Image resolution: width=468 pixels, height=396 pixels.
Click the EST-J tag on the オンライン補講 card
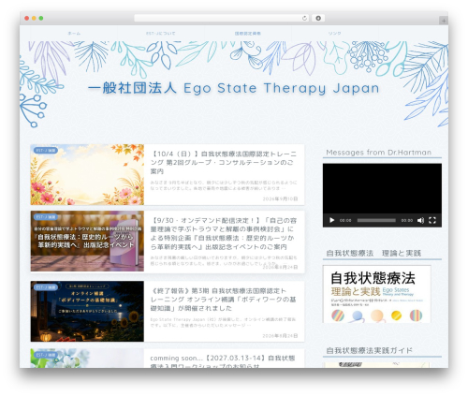tap(46, 287)
